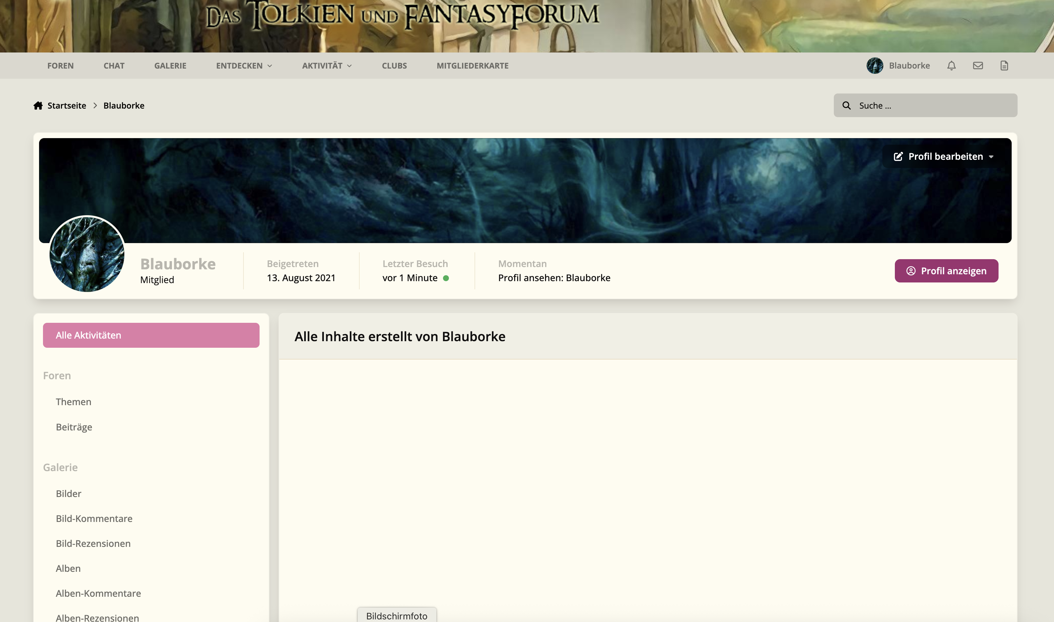Image resolution: width=1054 pixels, height=622 pixels.
Task: Click the large Blauborke profile picture
Action: (87, 254)
